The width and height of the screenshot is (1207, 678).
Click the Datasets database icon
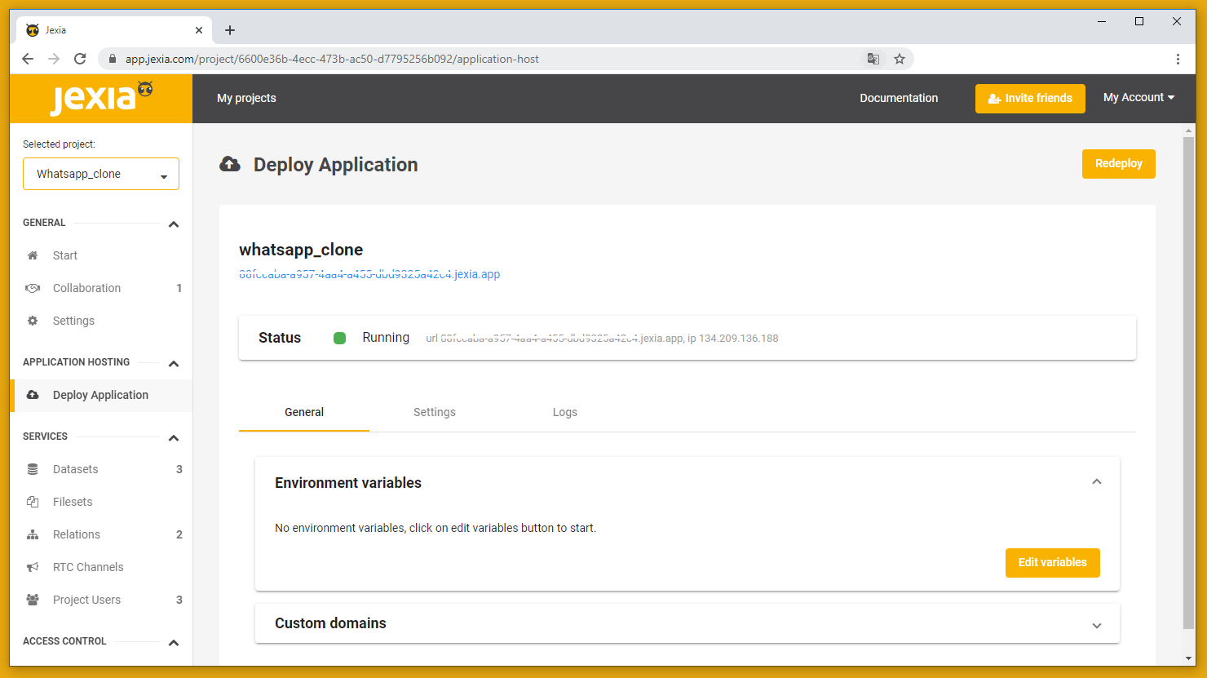click(33, 469)
